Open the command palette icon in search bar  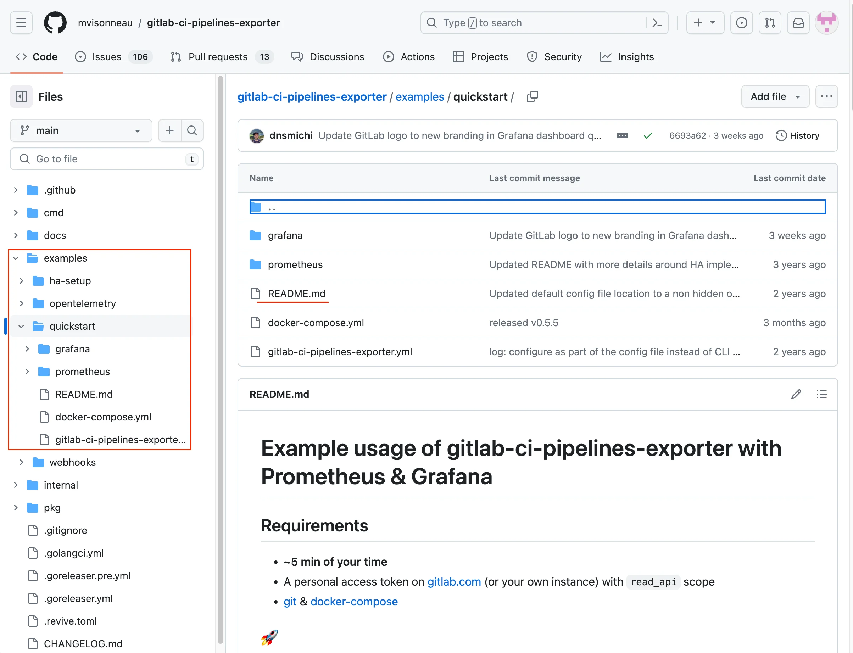tap(657, 23)
